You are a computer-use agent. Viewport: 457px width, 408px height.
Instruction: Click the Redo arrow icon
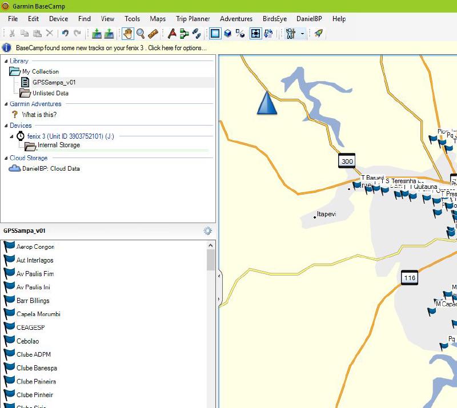77,34
